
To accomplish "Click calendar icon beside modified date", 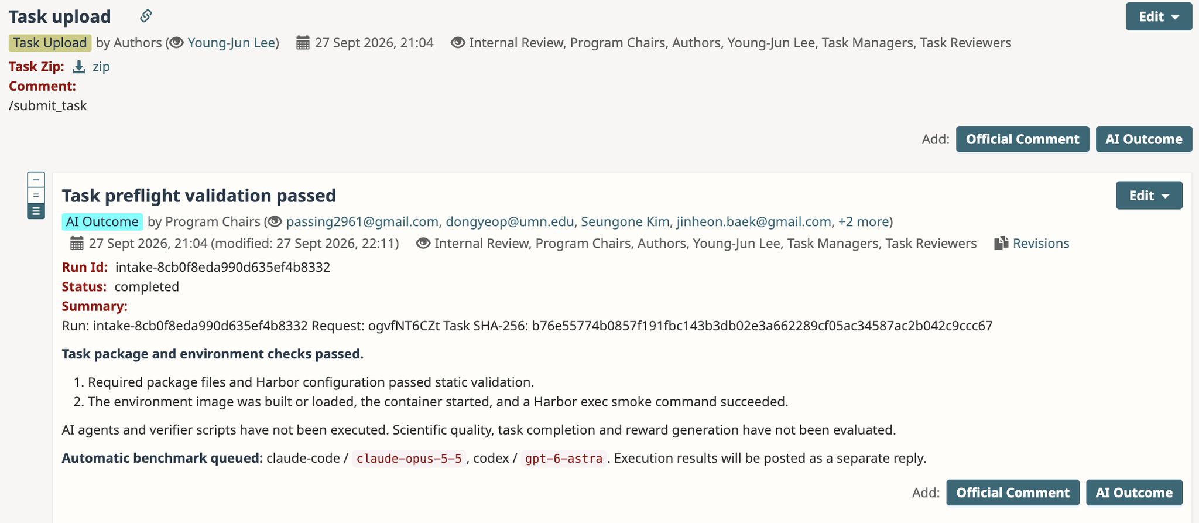I will [77, 244].
